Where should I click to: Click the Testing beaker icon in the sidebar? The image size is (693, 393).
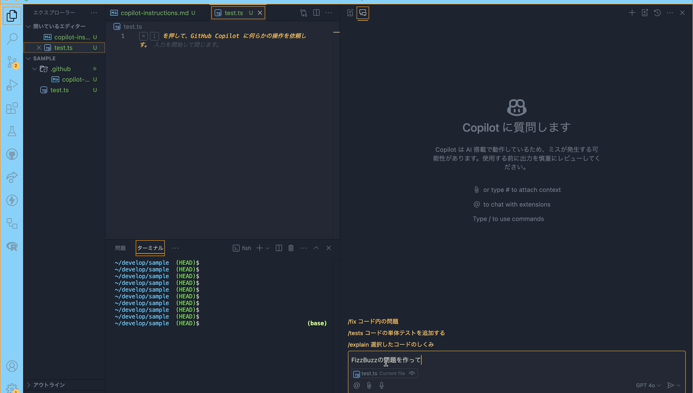(12, 131)
